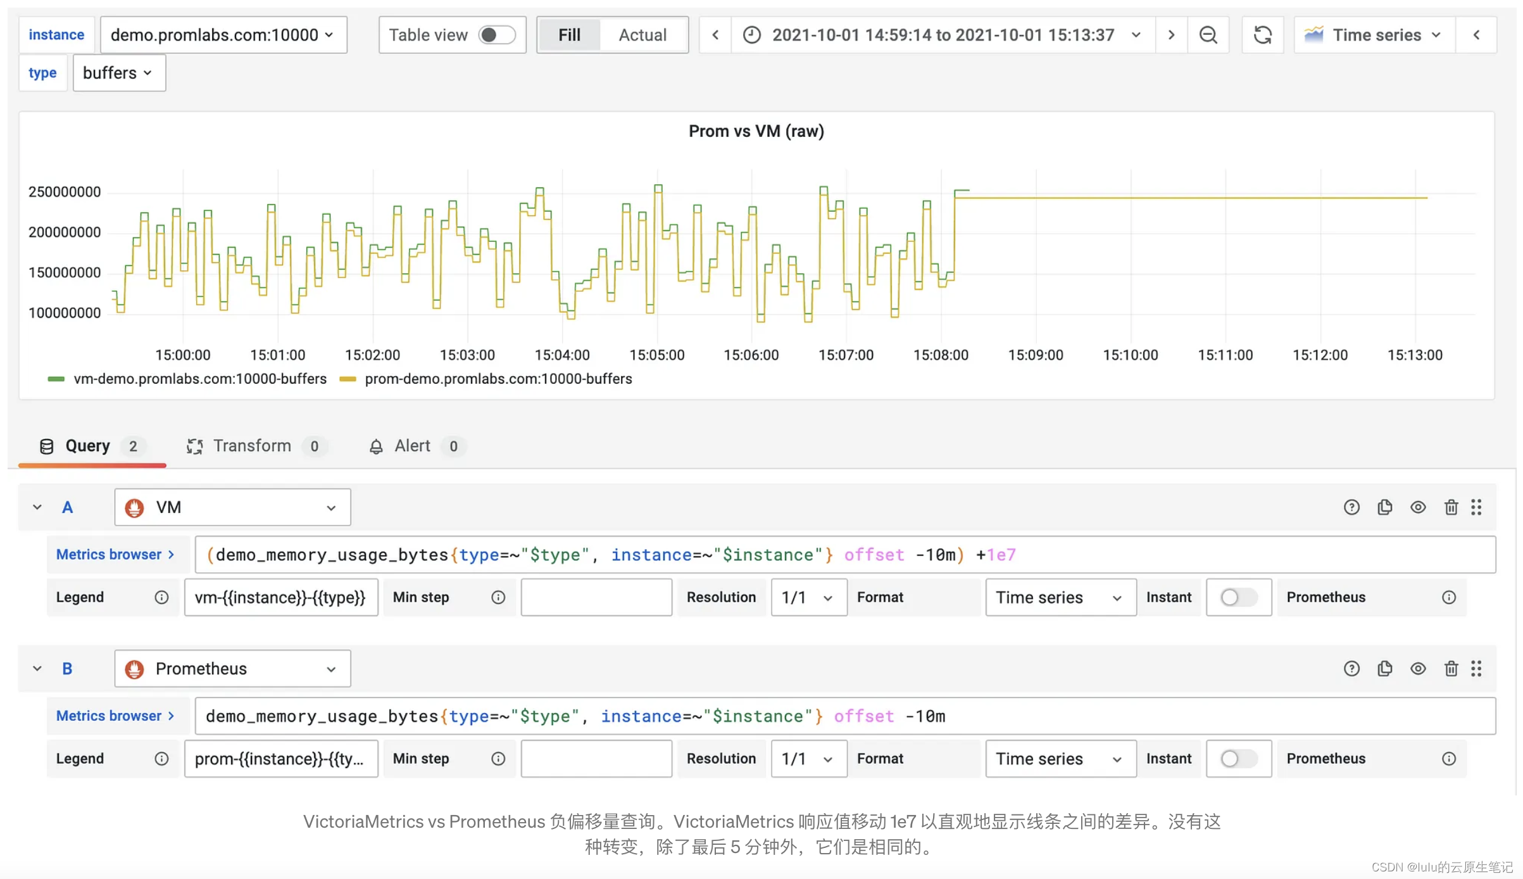Enable Instant toggle for query B
This screenshot has height=879, width=1523.
1239,759
